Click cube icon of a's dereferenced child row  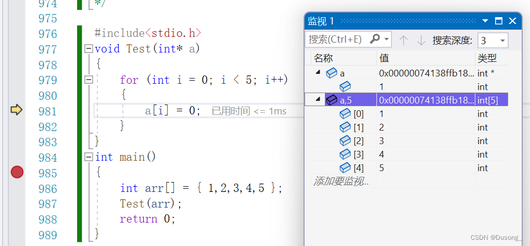[345, 87]
